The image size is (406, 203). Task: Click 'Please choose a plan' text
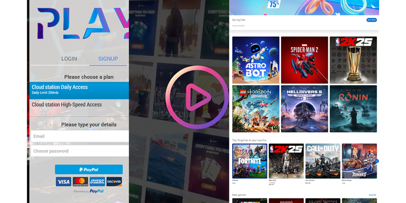click(x=89, y=77)
